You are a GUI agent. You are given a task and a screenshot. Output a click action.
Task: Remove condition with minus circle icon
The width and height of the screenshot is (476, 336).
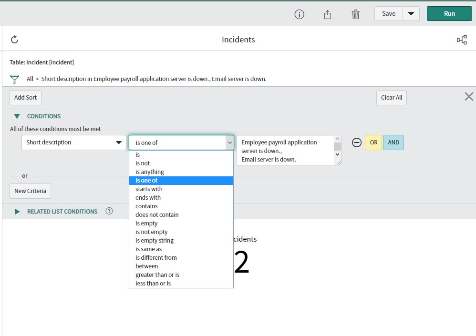(356, 143)
